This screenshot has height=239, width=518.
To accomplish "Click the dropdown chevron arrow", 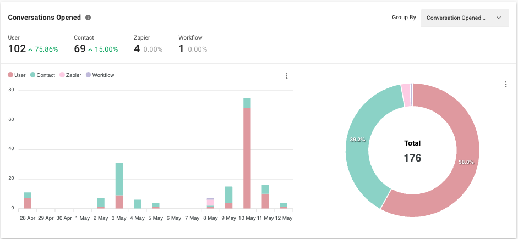I will (x=499, y=18).
